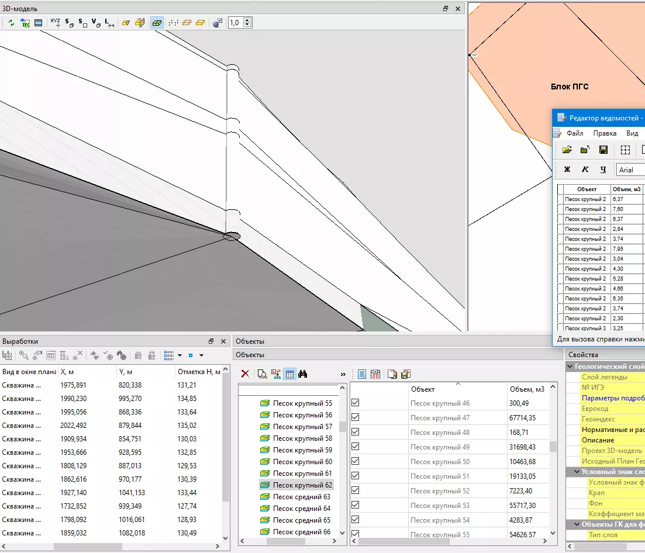645x553 pixels.
Task: Uncheck the Песок крупный 53 row checkbox
Action: pos(356,505)
